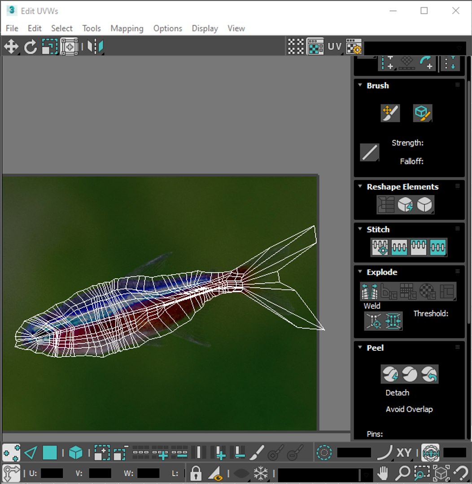Image resolution: width=472 pixels, height=484 pixels.
Task: Click the last Stitch custom icon
Action: [x=438, y=247]
